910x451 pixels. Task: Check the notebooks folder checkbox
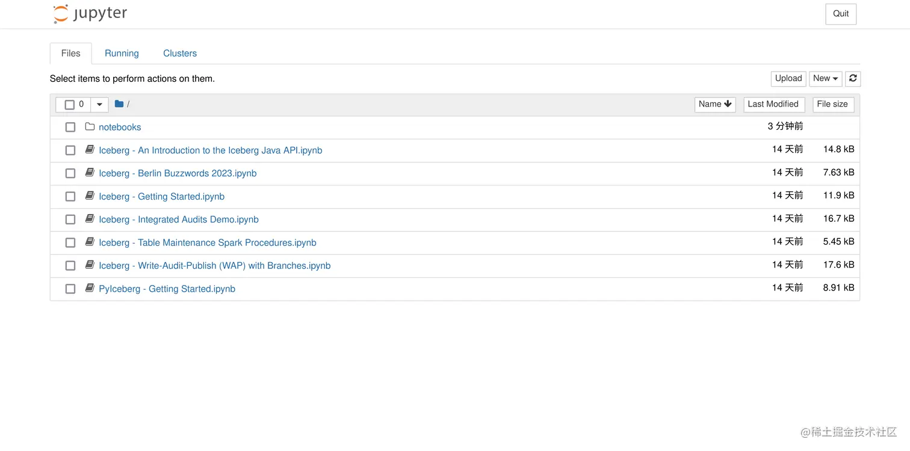point(70,127)
